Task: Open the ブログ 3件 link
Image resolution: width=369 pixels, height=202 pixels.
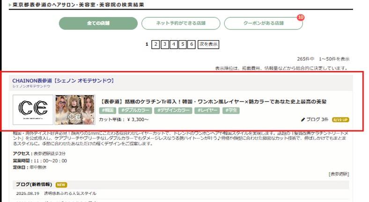Action: click(317, 120)
